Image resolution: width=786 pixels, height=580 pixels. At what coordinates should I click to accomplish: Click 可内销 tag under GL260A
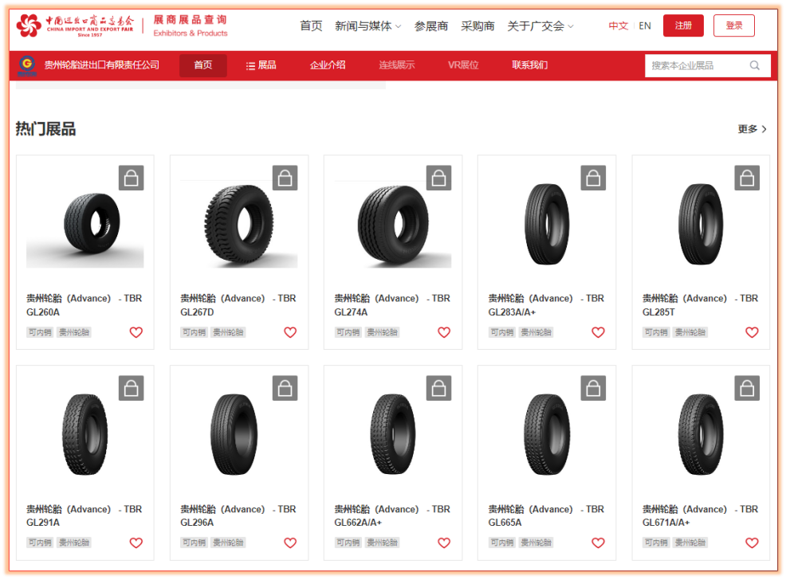click(40, 332)
